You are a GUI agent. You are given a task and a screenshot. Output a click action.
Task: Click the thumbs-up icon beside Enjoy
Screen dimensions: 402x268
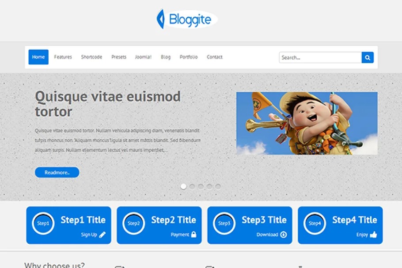[373, 234]
